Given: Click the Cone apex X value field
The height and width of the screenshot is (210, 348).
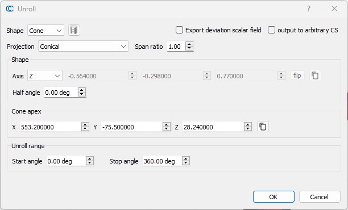Looking at the screenshot, I should click(51, 127).
